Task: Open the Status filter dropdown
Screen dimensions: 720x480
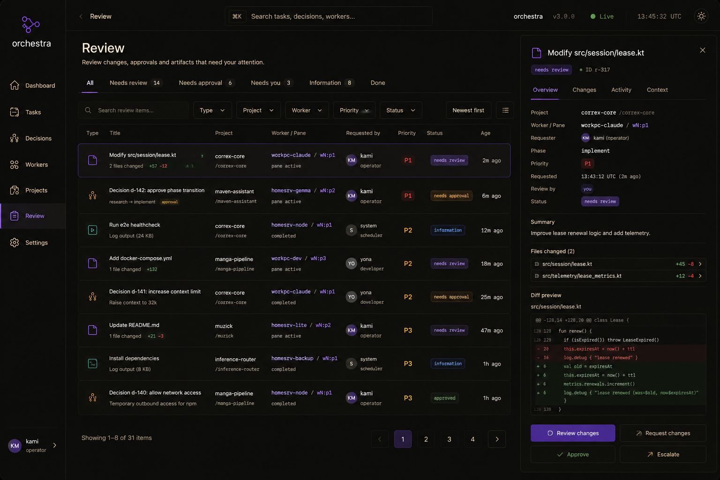Action: pyautogui.click(x=401, y=110)
